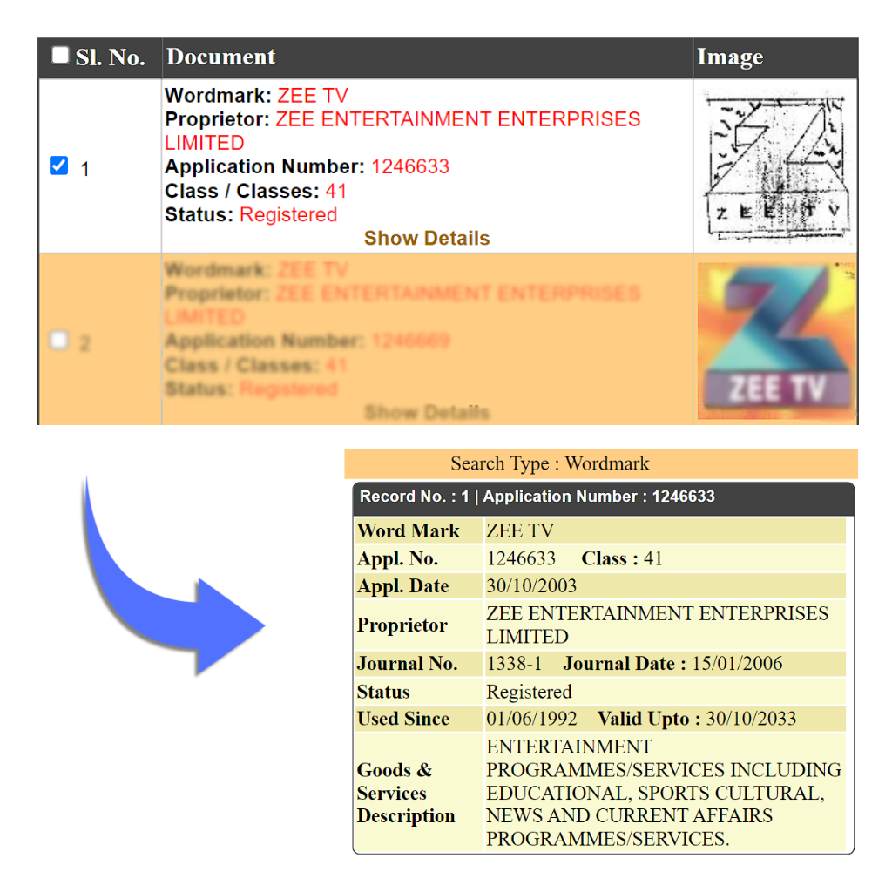Click the red Registered status in row 1
The image size is (892, 892).
tap(288, 214)
